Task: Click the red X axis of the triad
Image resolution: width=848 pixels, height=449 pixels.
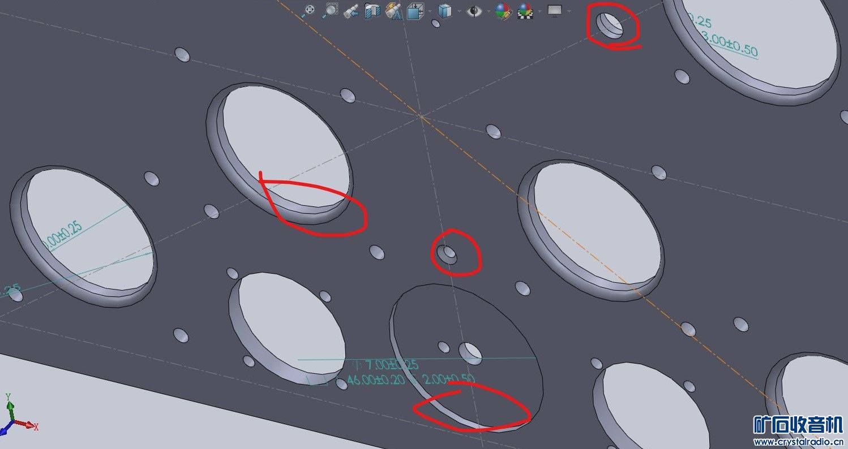Action: 26,425
